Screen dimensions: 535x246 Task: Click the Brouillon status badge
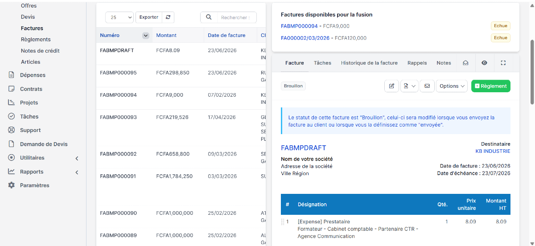coord(293,86)
